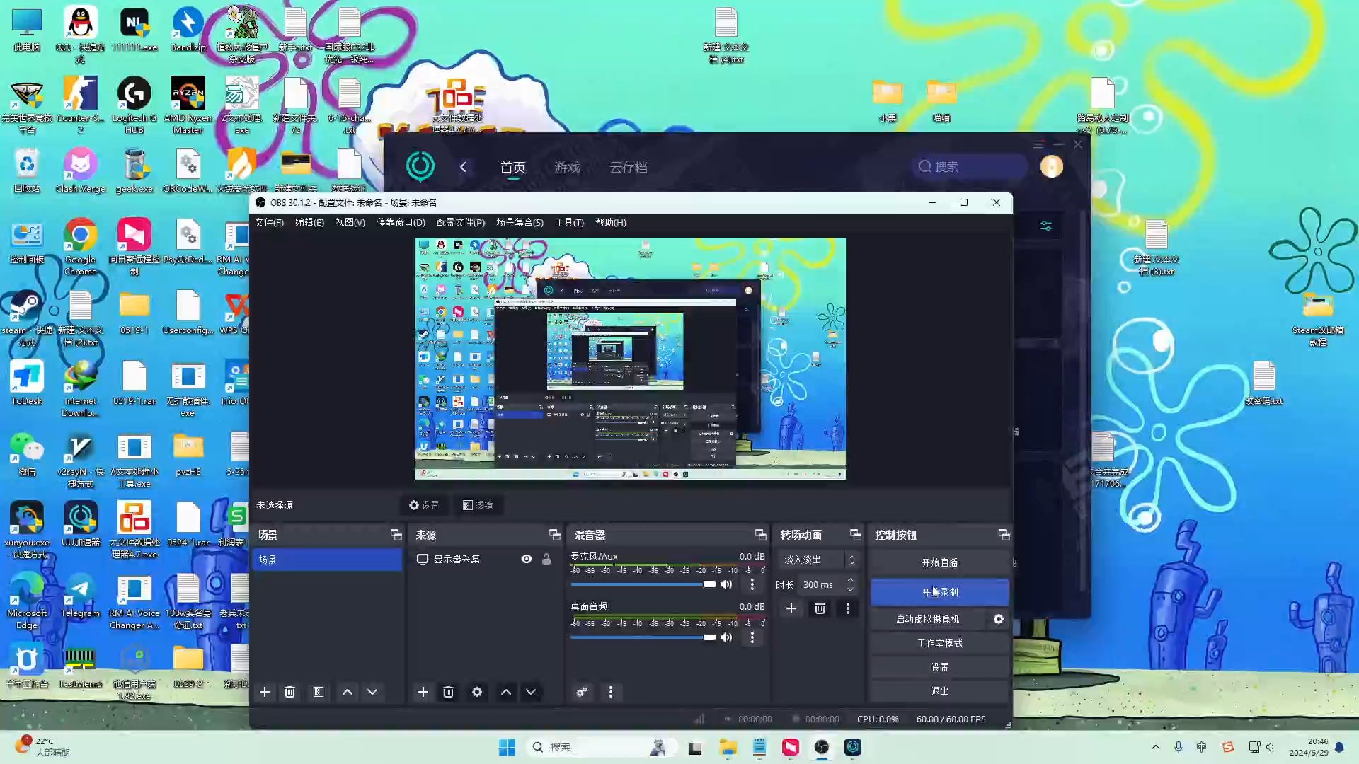Open 麦克风/Aux three-dot options
1359x764 pixels.
point(752,584)
